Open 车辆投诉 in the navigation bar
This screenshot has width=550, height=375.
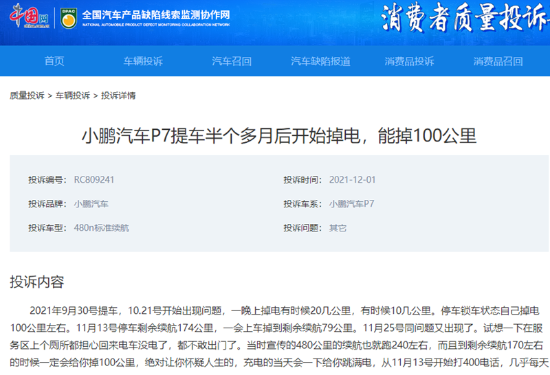click(x=143, y=61)
